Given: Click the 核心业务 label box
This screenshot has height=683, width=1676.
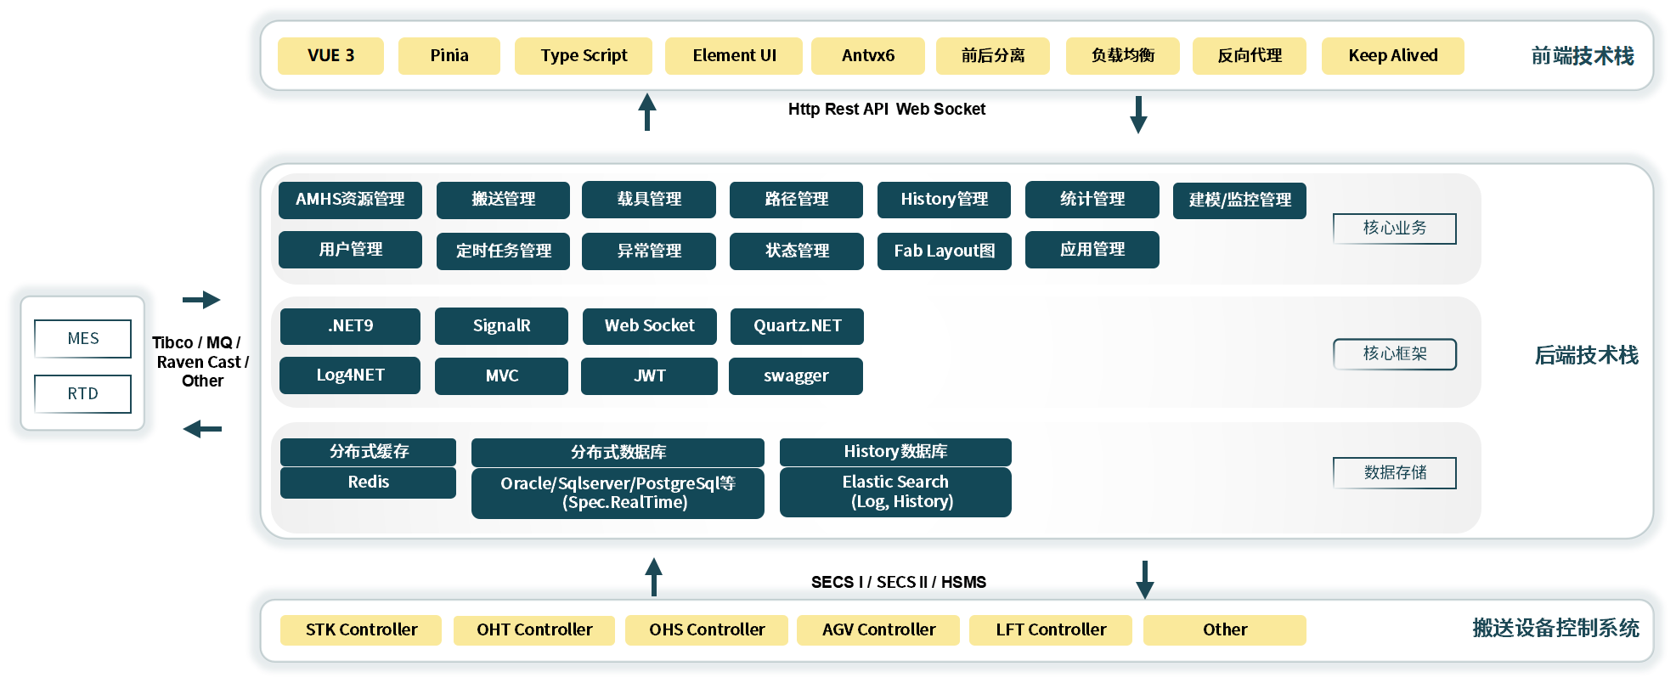Looking at the screenshot, I should tap(1394, 229).
